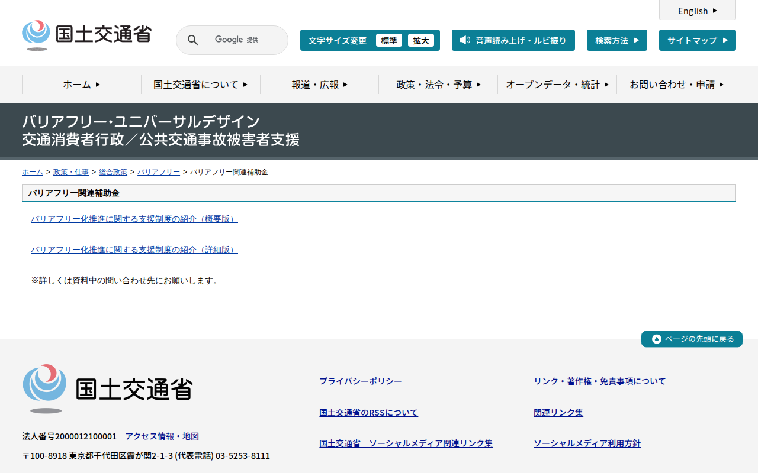
Task: Go to バリアフリー in the breadcrumb
Action: pyautogui.click(x=159, y=172)
